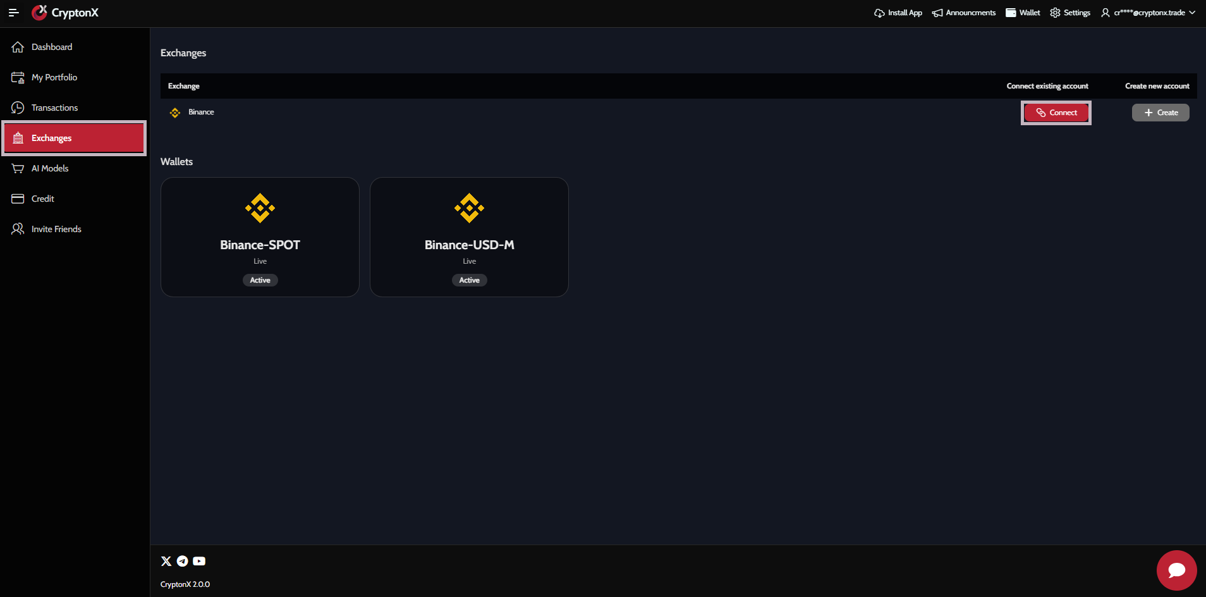Click the Exchange column header

pos(184,86)
